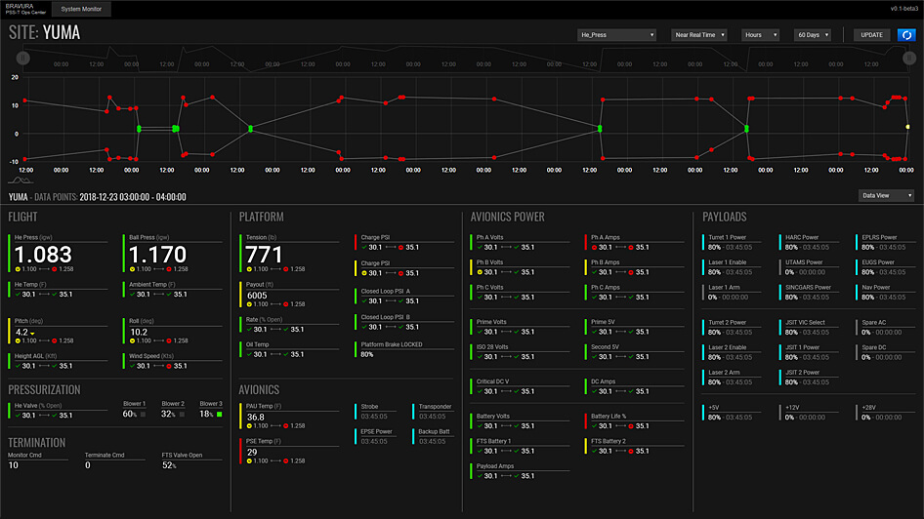The height and width of the screenshot is (519, 924).
Task: Click the left timeline range slider handle
Action: (21, 59)
